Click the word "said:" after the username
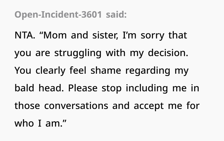Viewport: 224px width, 141px height. (116, 15)
